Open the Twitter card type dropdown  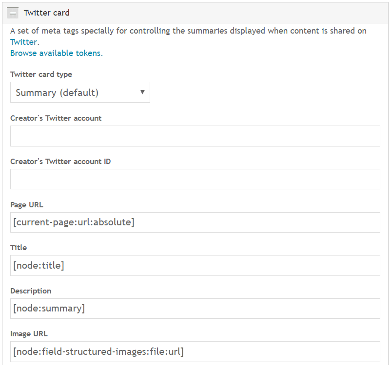[79, 92]
